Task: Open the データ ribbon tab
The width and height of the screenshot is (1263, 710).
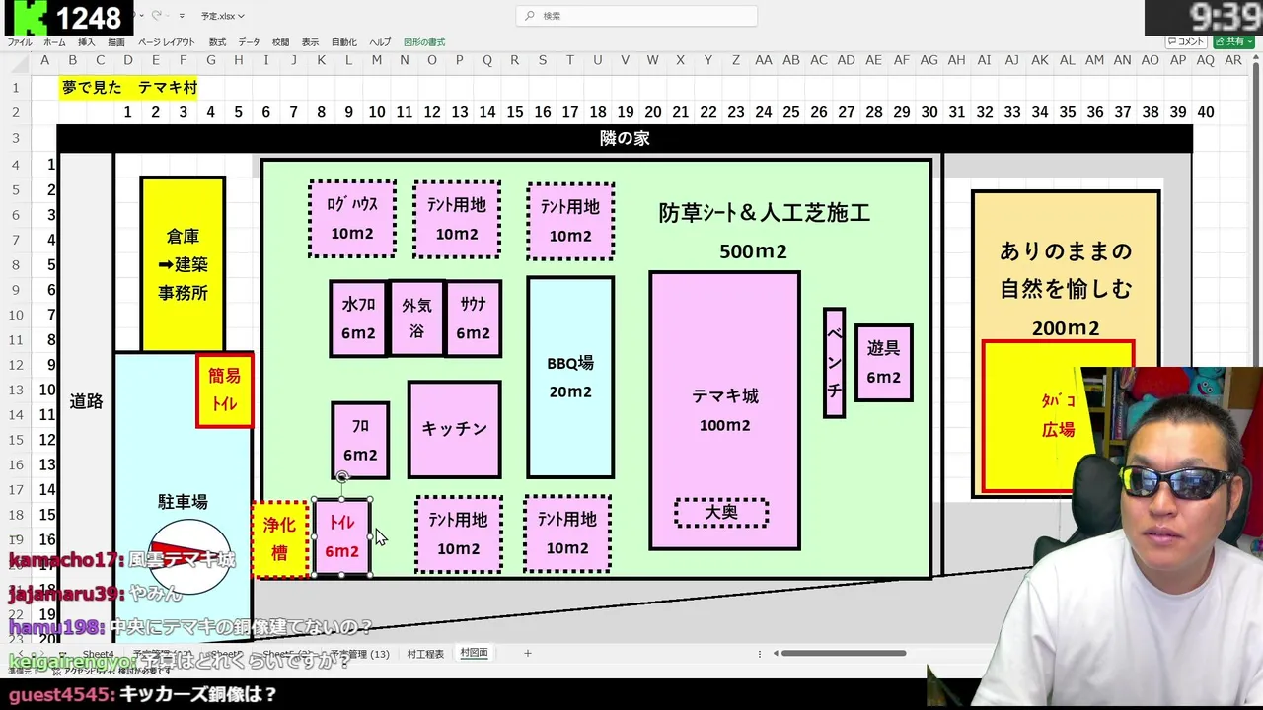Action: 249,42
